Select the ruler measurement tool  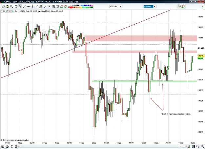3,7
